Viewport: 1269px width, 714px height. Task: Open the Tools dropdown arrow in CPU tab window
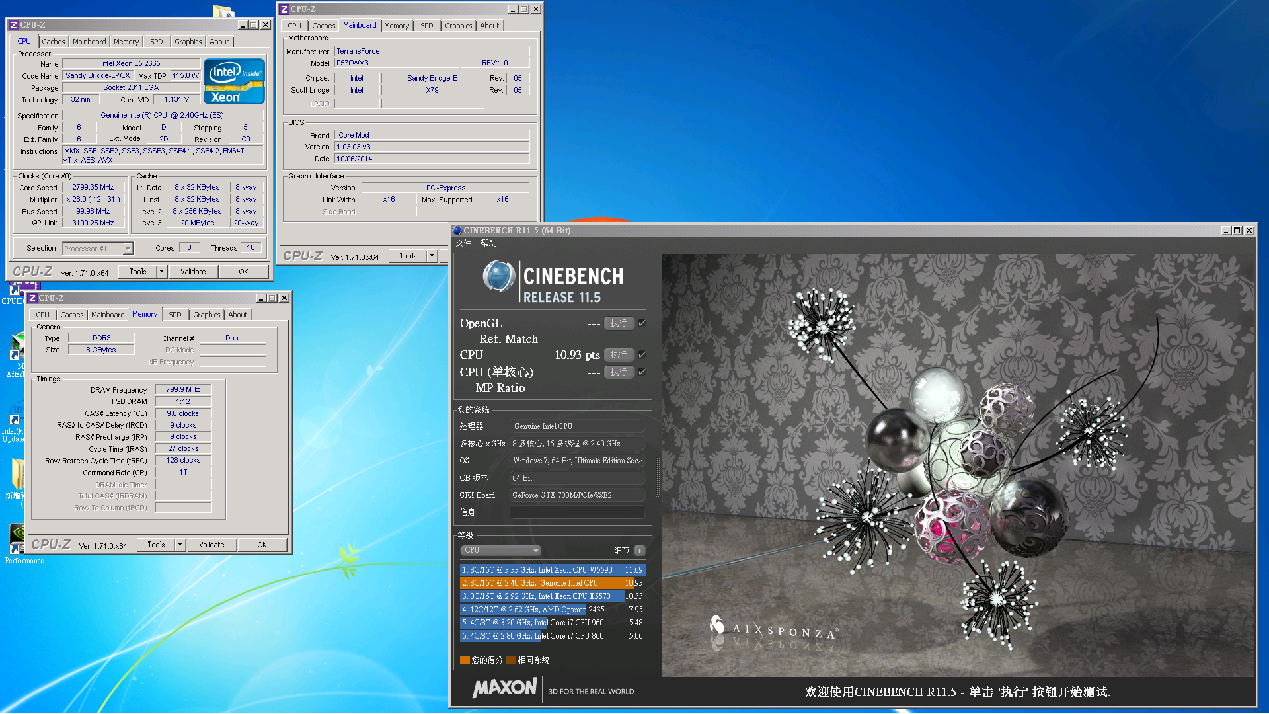[x=161, y=272]
